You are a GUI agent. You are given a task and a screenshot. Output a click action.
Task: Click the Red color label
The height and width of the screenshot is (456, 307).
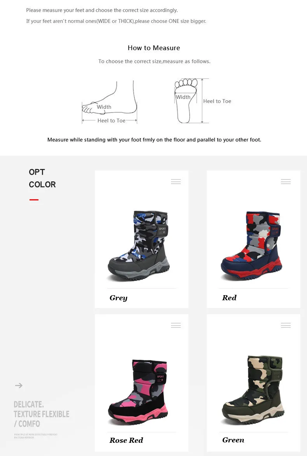229,298
